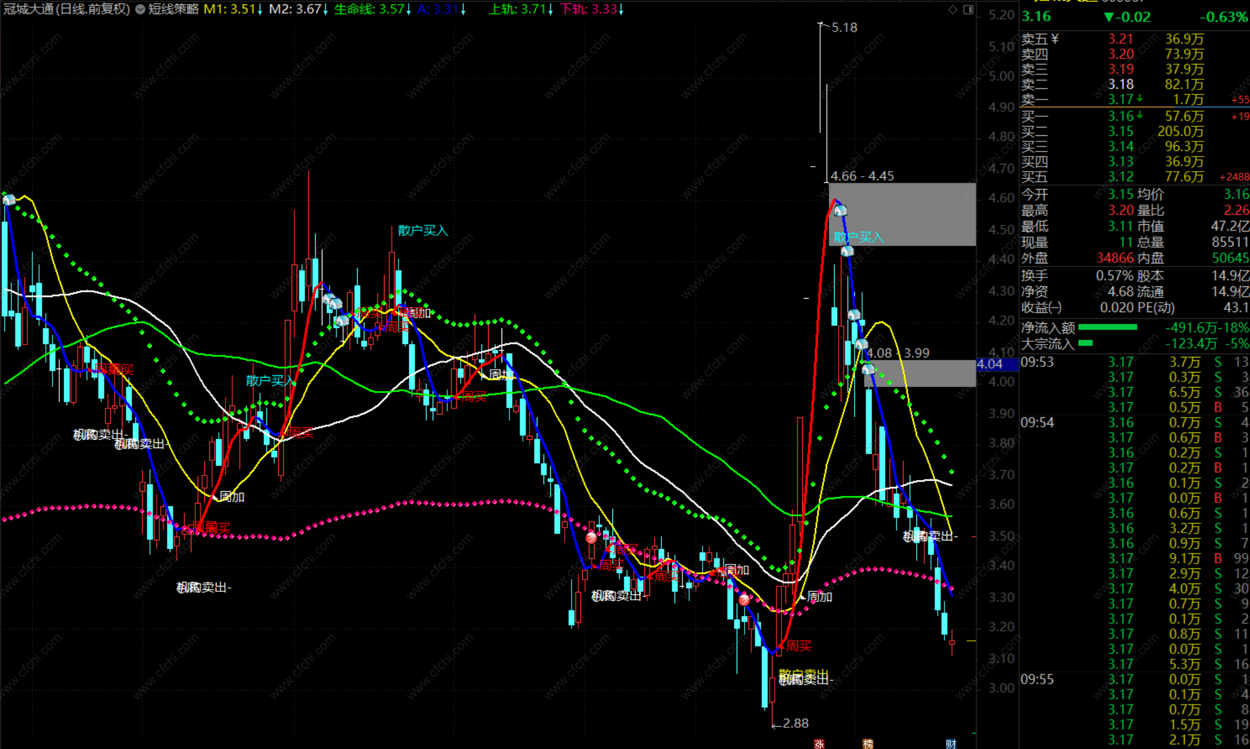The height and width of the screenshot is (749, 1250).
Task: Click the 09:54 tick time entry
Action: pos(1037,422)
